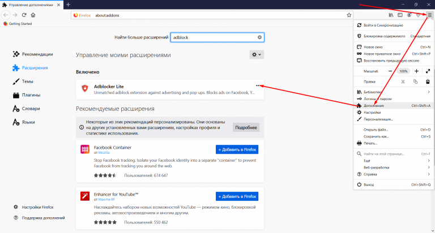Image resolution: width=435 pixels, height=233 pixels.
Task: Zoom in with the plus button
Action: pos(416,71)
